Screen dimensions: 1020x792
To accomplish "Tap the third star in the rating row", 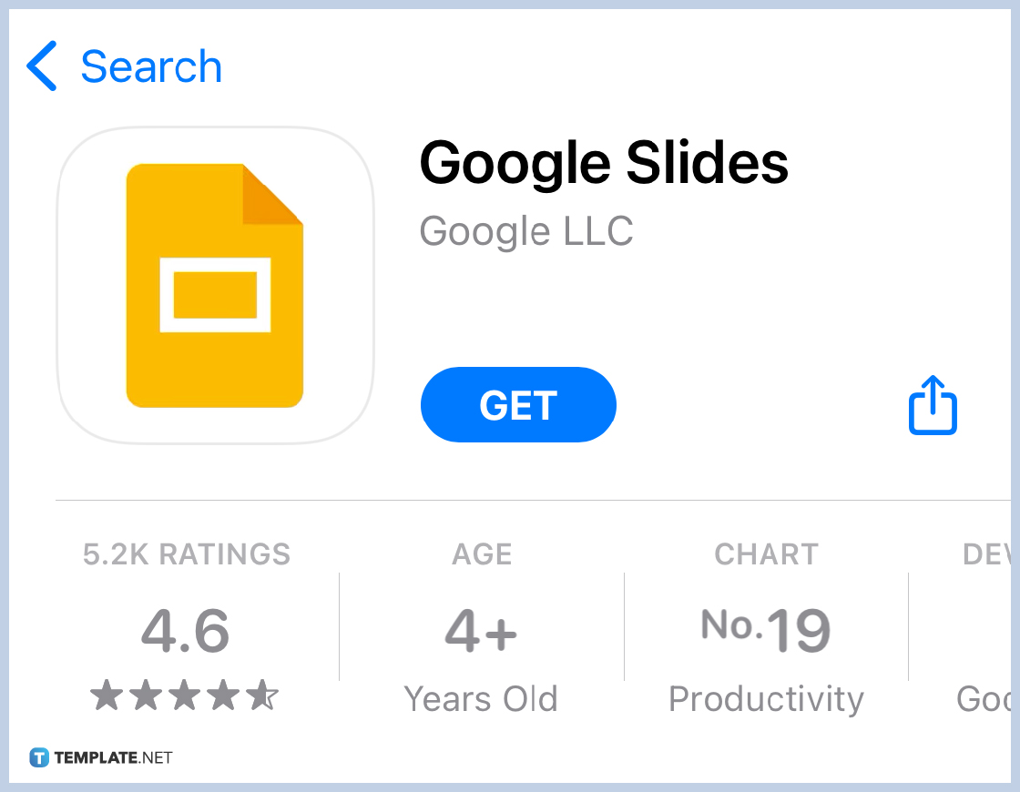I will (x=185, y=696).
